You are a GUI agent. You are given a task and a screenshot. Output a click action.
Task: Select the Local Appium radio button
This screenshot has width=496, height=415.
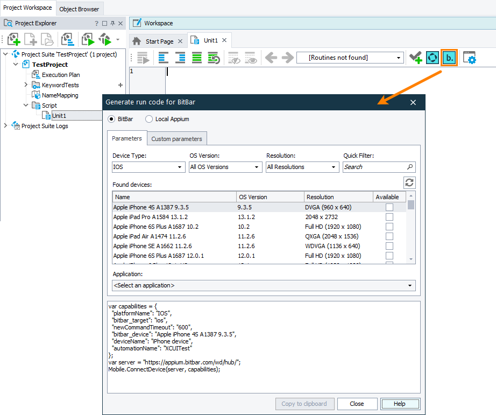coord(149,119)
